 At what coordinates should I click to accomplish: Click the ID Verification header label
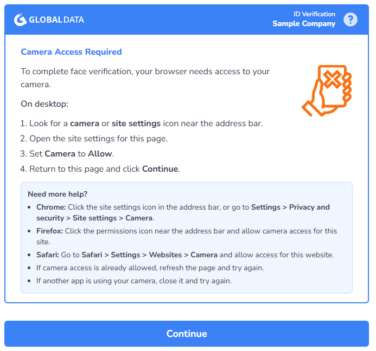tap(314, 14)
